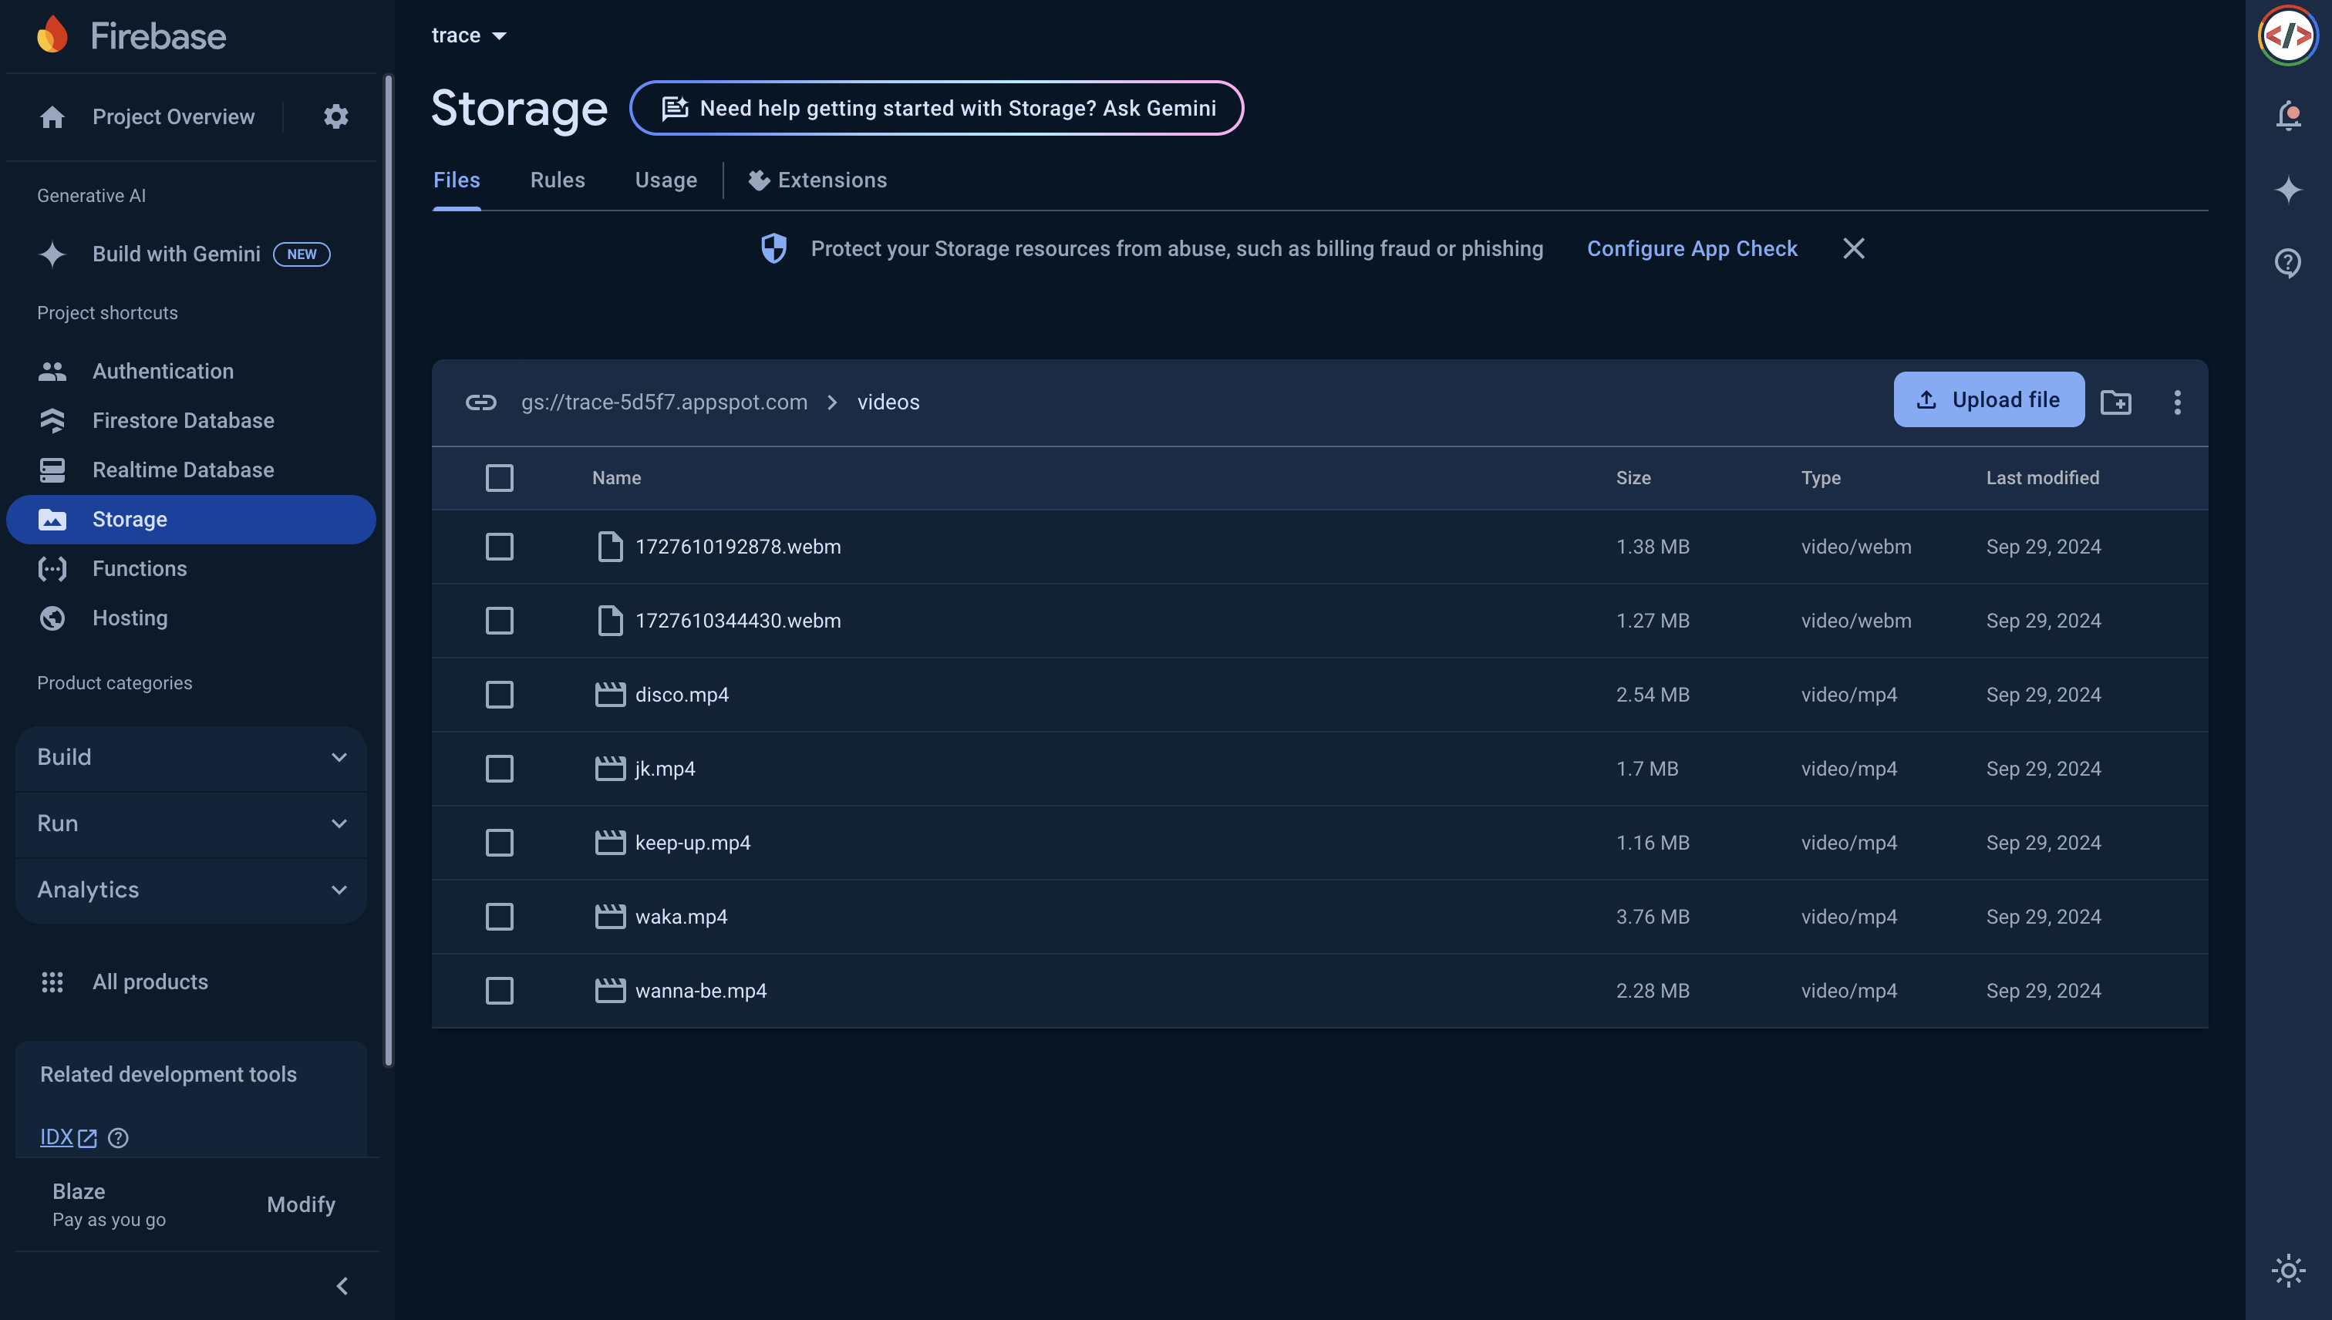
Task: Open the trace project dropdown
Action: (469, 35)
